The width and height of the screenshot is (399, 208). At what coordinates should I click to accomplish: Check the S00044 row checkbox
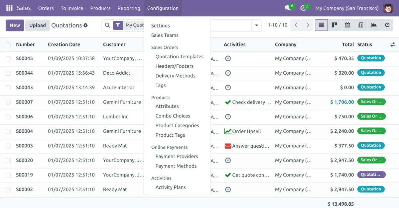click(x=8, y=73)
